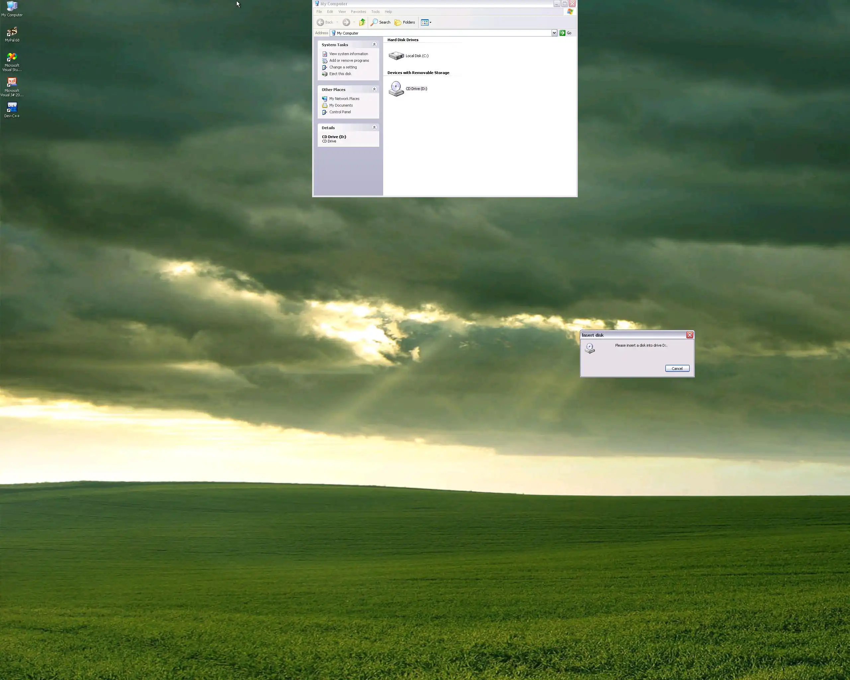Open the Search toolbar button

point(381,23)
